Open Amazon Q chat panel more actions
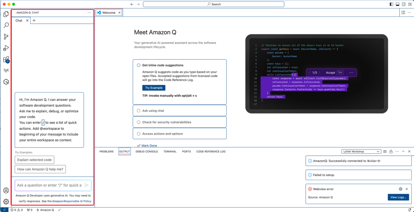 click(89, 12)
